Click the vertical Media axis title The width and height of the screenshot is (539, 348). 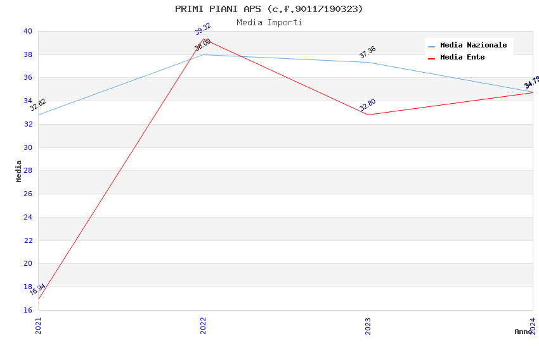[19, 171]
